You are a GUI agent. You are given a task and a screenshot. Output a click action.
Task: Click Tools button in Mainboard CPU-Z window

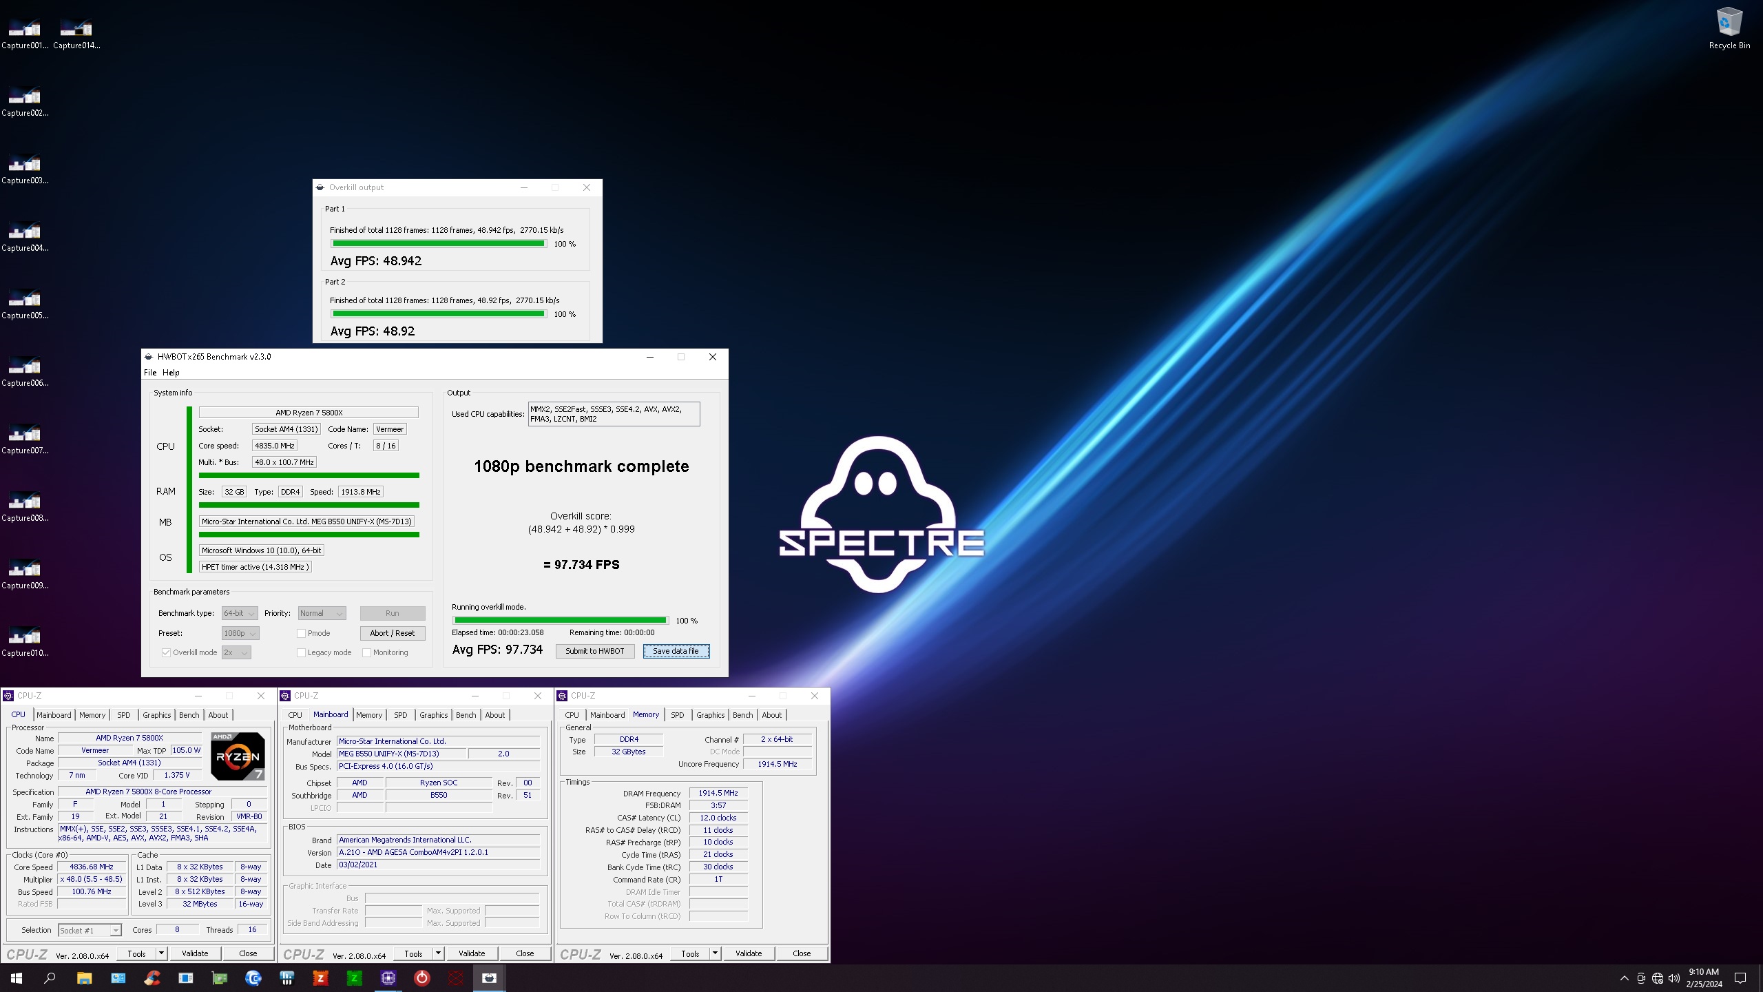[414, 953]
